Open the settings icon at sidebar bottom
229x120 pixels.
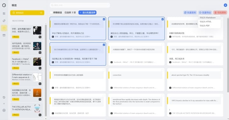pyautogui.click(x=4, y=110)
